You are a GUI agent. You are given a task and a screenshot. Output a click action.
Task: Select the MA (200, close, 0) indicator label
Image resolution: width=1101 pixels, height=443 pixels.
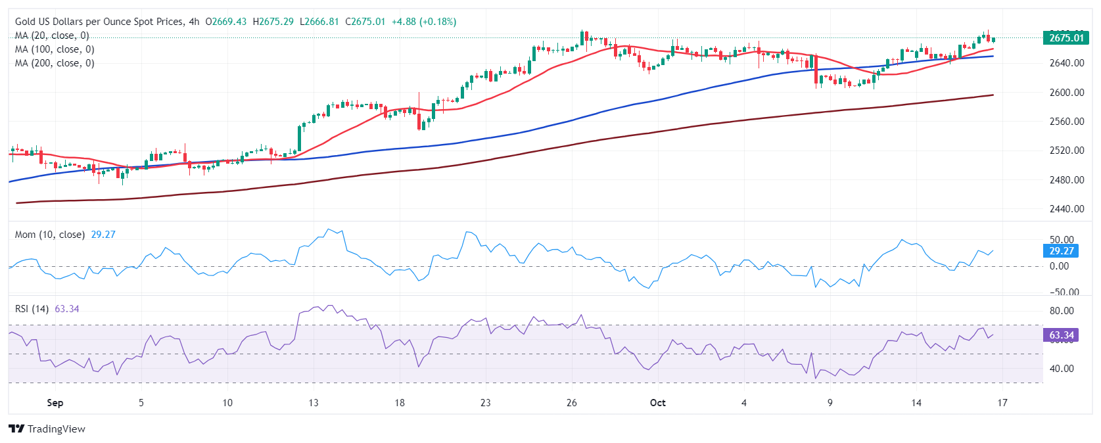click(x=55, y=63)
